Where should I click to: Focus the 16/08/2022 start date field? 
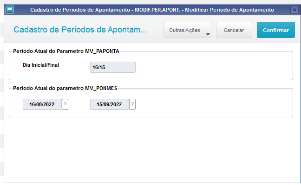pyautogui.click(x=42, y=104)
